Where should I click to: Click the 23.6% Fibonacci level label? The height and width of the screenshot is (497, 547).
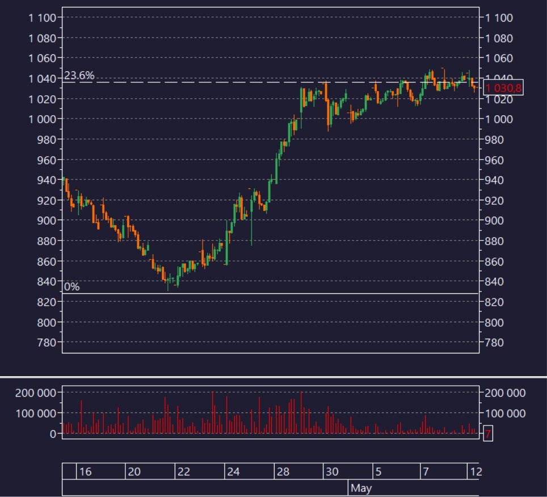(x=79, y=75)
